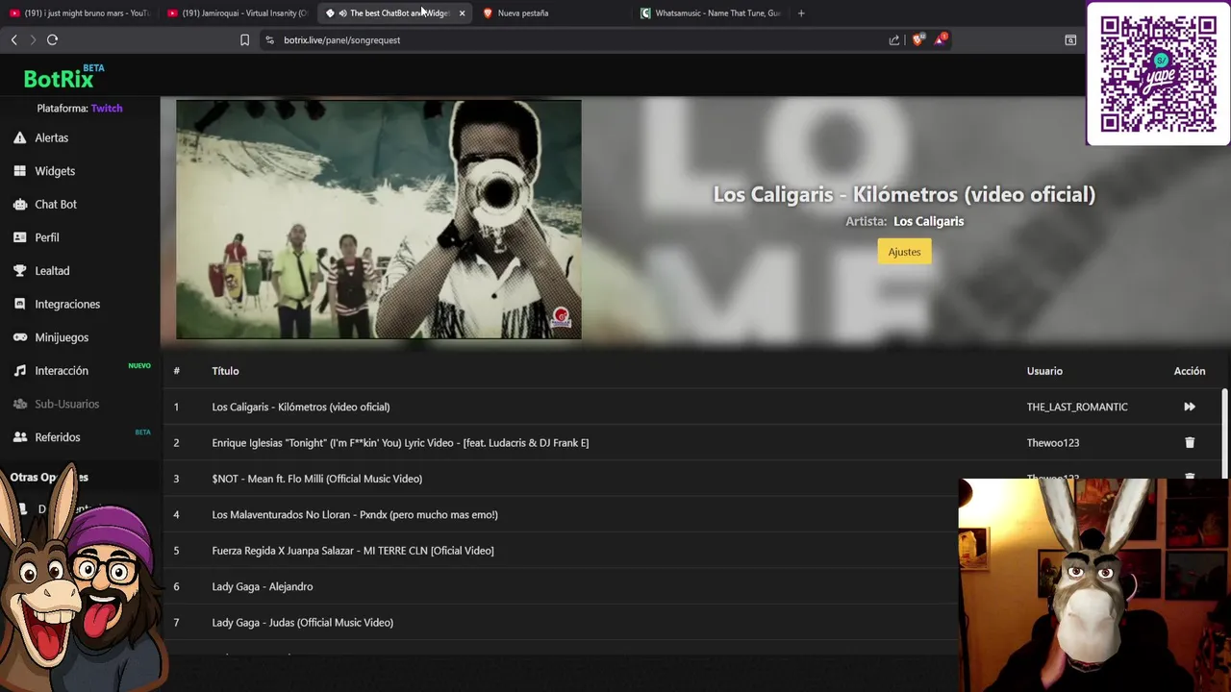The image size is (1231, 692).
Task: Click the yellow Ajustes button
Action: [x=904, y=252]
